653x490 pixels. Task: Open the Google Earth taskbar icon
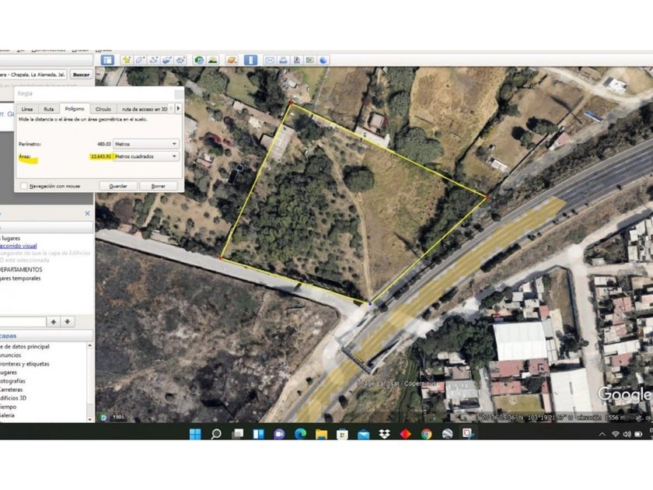(x=447, y=434)
